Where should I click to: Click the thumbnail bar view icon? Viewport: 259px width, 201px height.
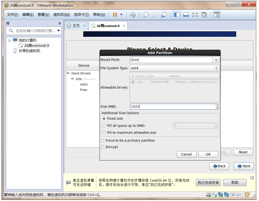click(186, 15)
